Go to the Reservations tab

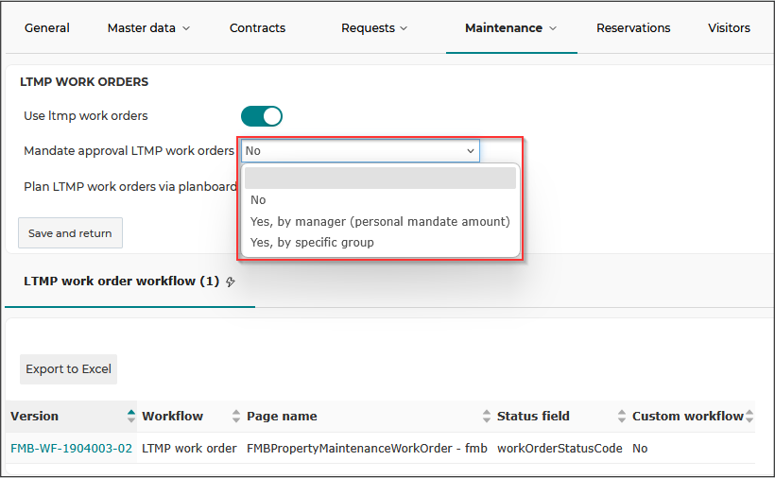[633, 28]
